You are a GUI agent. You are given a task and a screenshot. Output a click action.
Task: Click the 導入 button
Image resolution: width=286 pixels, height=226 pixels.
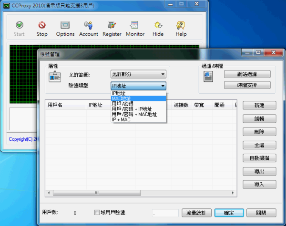(x=259, y=185)
